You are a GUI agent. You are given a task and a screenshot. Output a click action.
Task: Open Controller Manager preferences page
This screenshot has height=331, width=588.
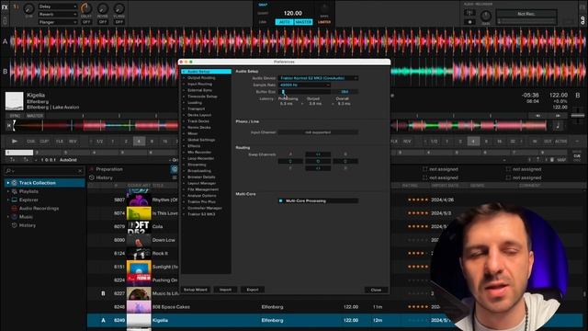pyautogui.click(x=205, y=208)
